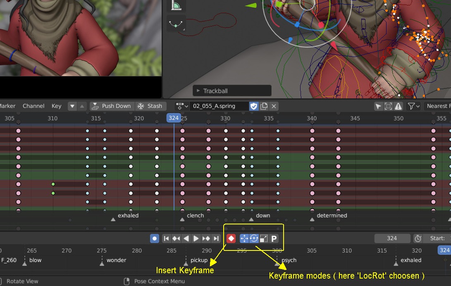Toggle the fake user shield icon
Image resolution: width=451 pixels, height=286 pixels.
pyautogui.click(x=254, y=106)
